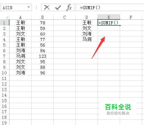Confirm the formula with the checkmark icon

point(58,8)
